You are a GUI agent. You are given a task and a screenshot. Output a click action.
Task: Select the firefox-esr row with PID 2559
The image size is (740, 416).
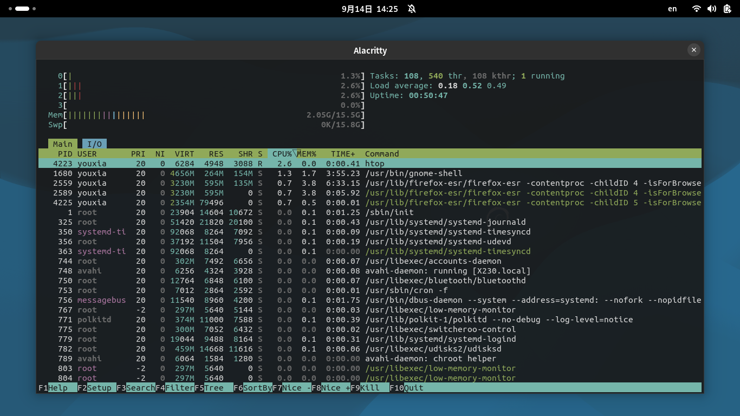[370, 183]
